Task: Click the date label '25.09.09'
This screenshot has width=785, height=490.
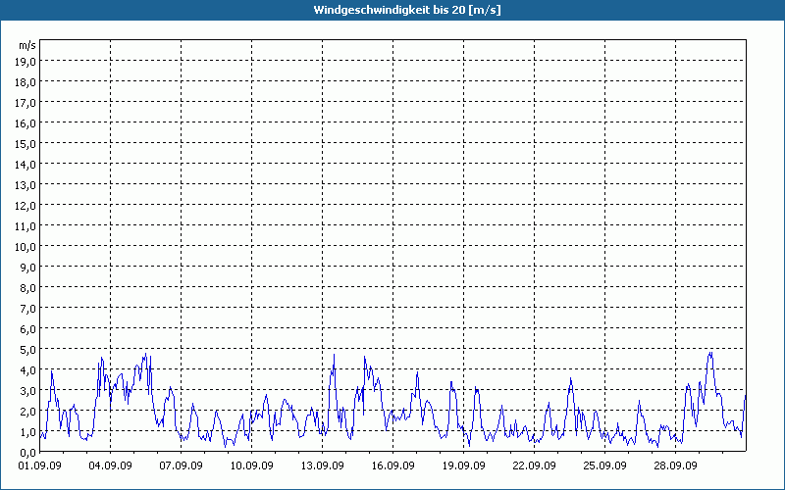Action: pos(604,465)
